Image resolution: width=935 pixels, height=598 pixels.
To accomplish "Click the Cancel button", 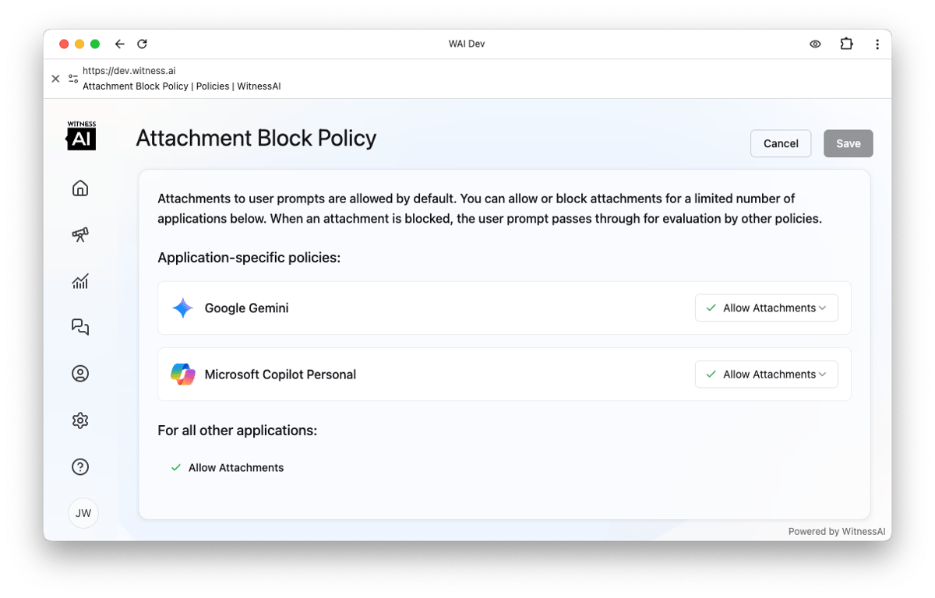I will [x=781, y=143].
